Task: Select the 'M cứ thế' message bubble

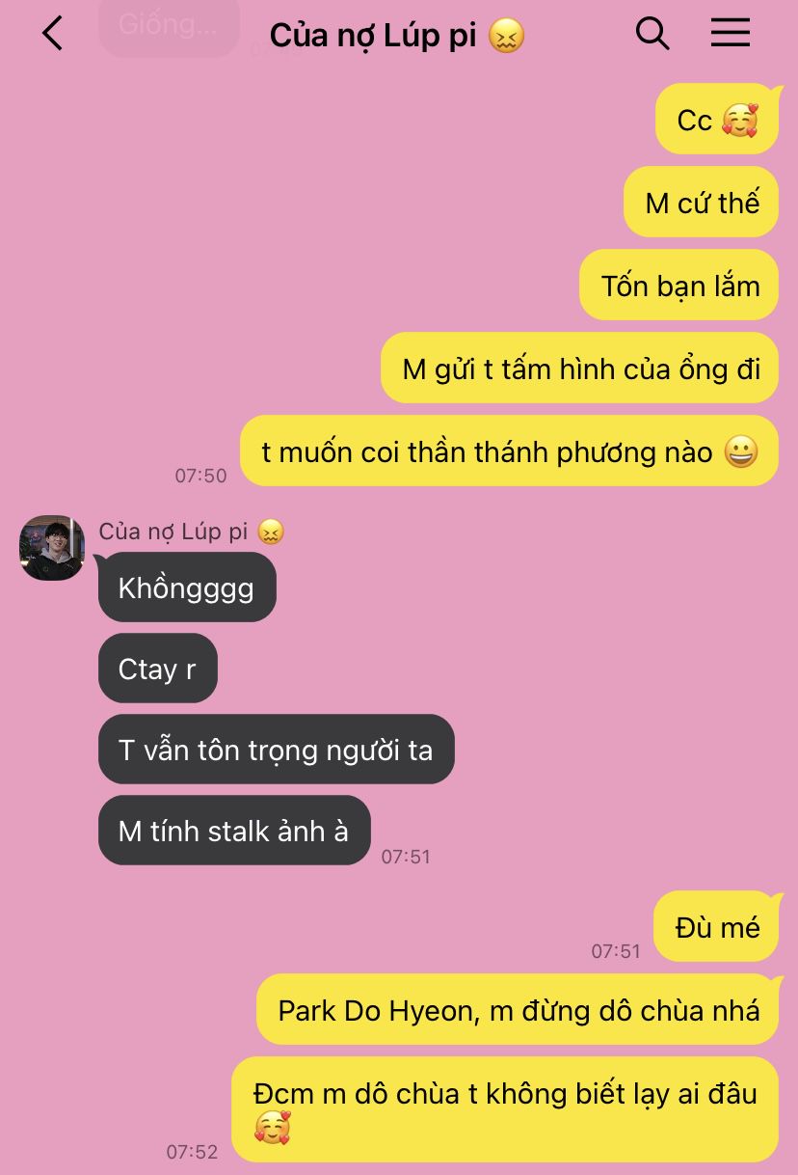Action: click(x=702, y=203)
